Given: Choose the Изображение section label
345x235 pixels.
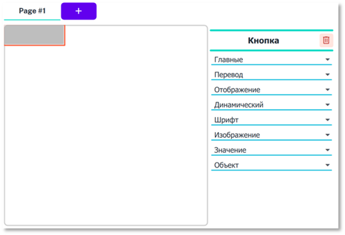Looking at the screenshot, I should pos(237,135).
